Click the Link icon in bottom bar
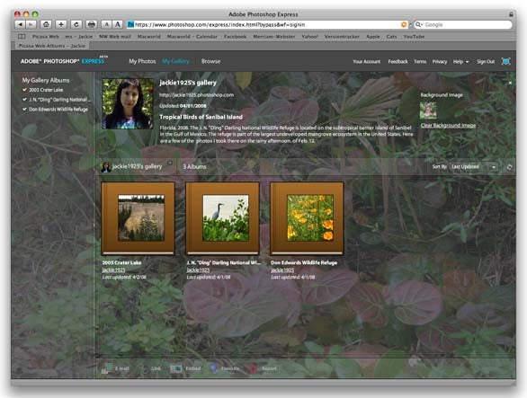Screen dimensions: 527x398 [x=144, y=368]
